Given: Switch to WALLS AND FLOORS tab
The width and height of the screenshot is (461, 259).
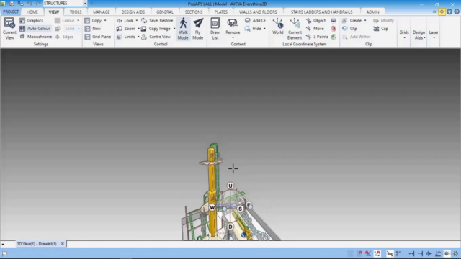Looking at the screenshot, I should point(258,12).
